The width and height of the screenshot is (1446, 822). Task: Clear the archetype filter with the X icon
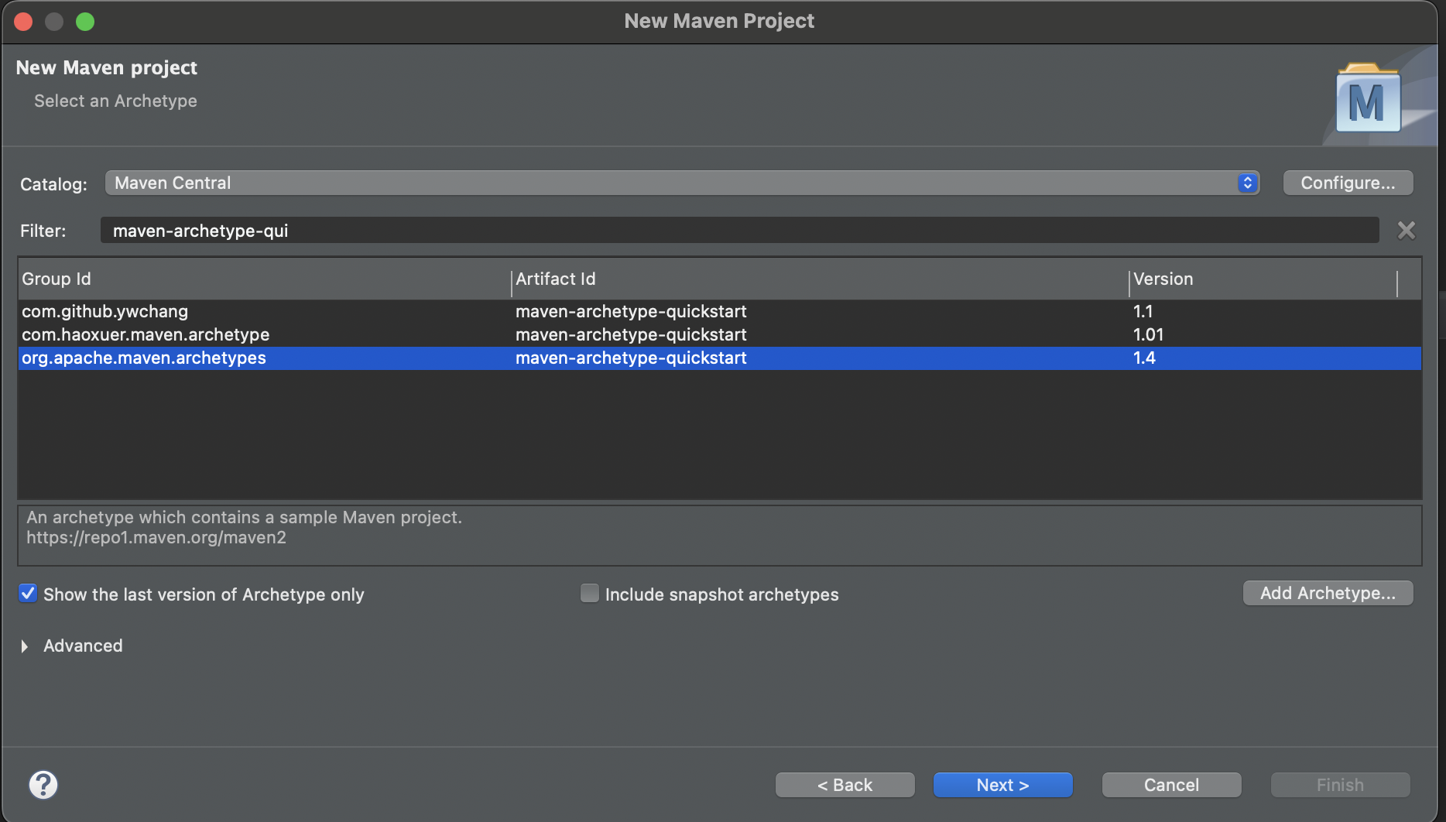[x=1406, y=230]
